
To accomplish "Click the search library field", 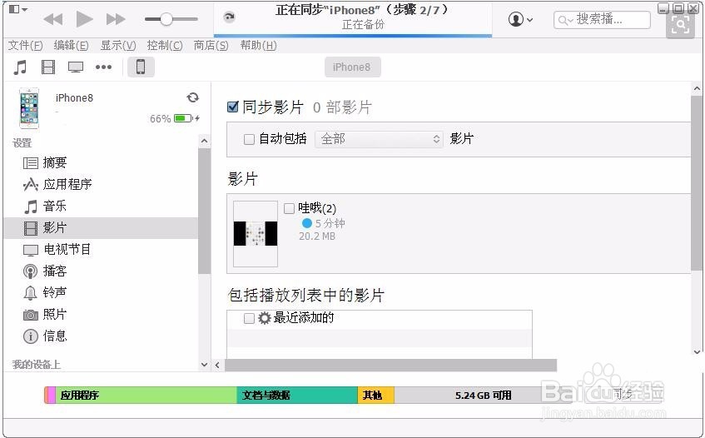I will (602, 20).
